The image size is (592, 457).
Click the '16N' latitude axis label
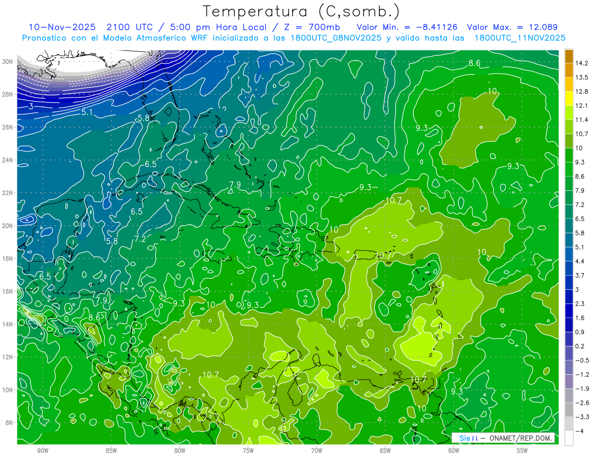tap(8, 291)
